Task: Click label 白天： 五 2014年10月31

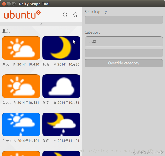Action: coord(21,103)
